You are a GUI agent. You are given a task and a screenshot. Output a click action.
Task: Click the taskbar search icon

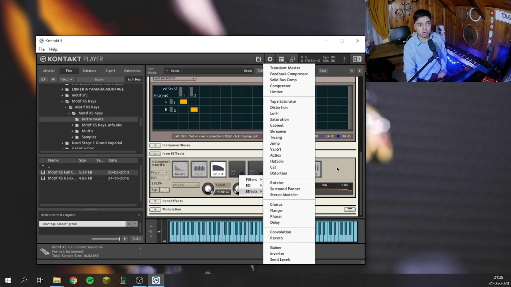pyautogui.click(x=24, y=281)
